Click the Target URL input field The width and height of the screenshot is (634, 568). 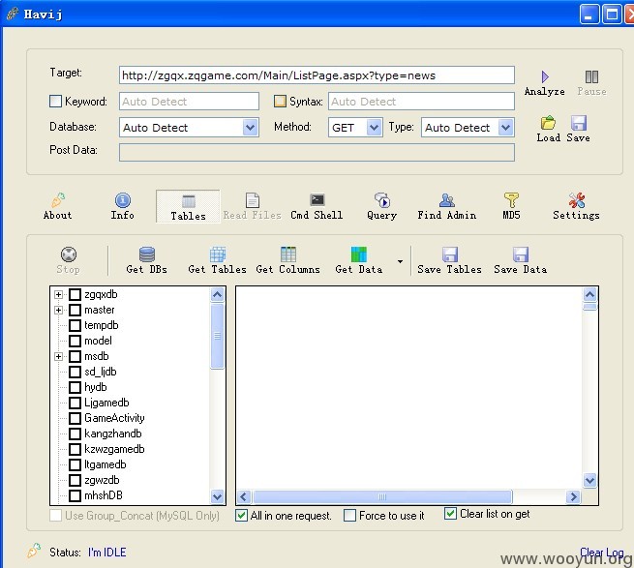317,75
